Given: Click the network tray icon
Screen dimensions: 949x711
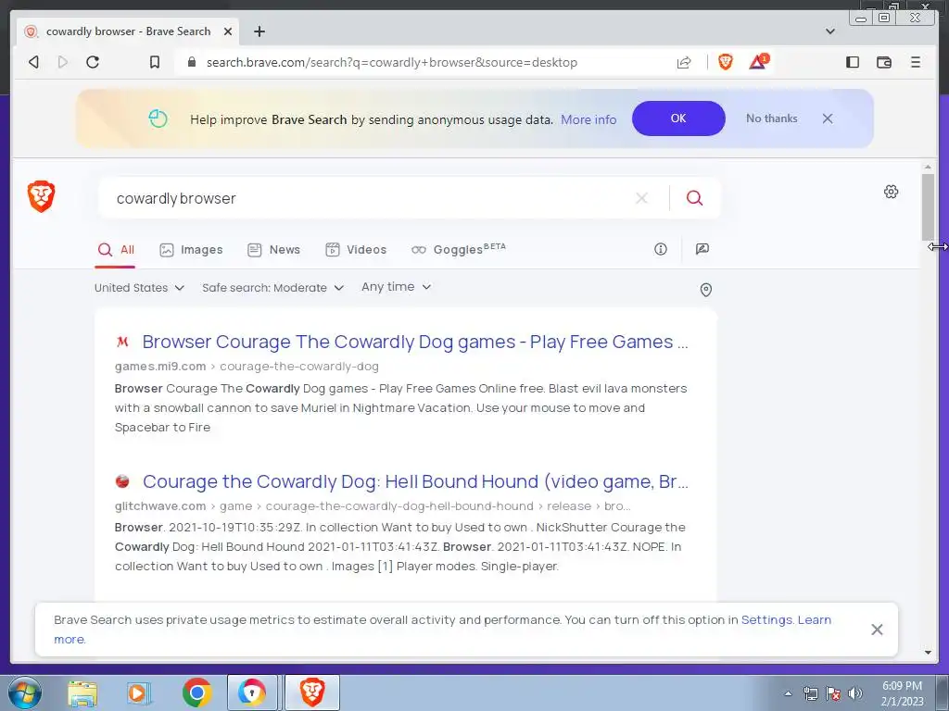Looking at the screenshot, I should pos(810,693).
